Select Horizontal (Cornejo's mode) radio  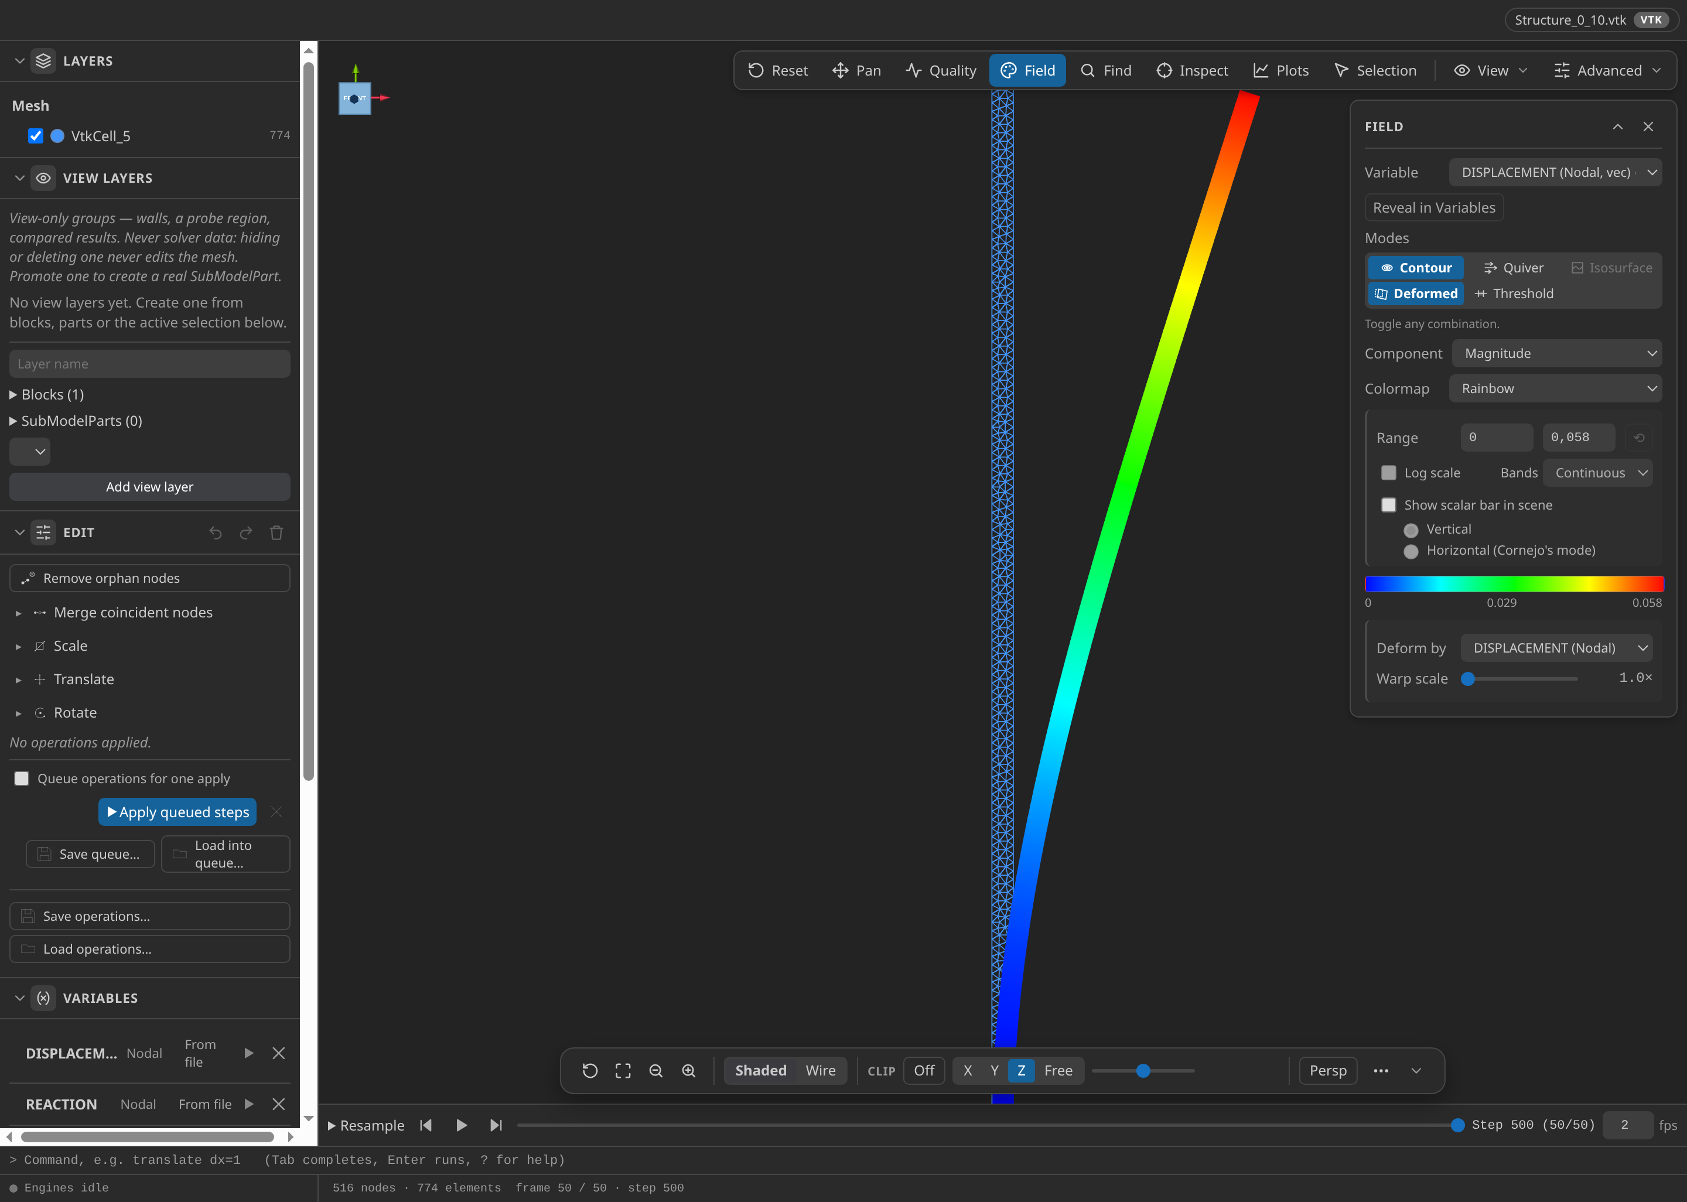click(x=1411, y=551)
